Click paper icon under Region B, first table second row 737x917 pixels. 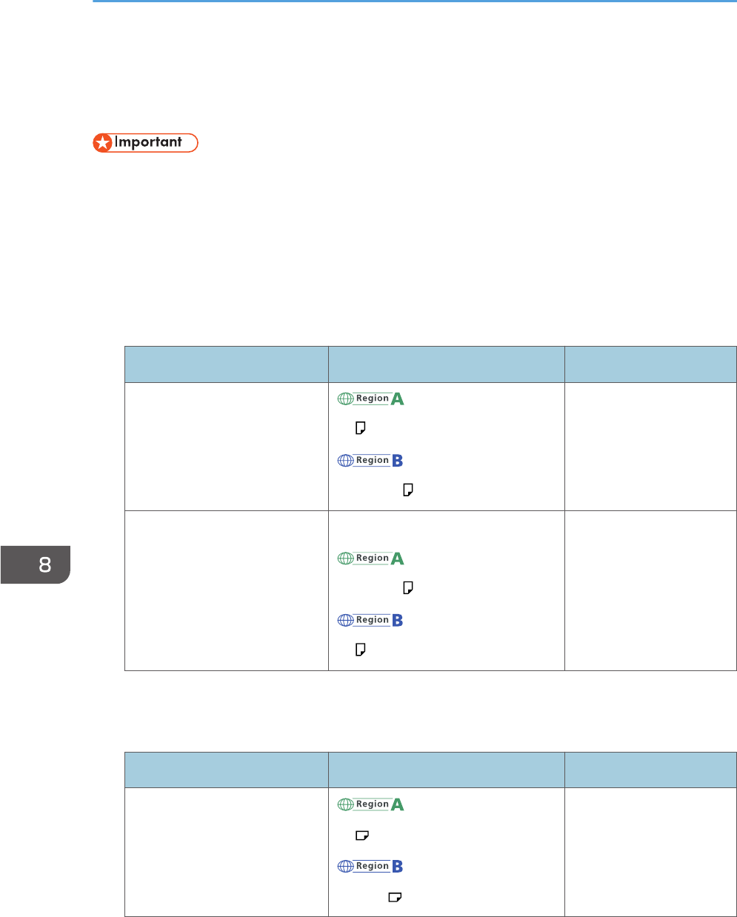pos(361,650)
